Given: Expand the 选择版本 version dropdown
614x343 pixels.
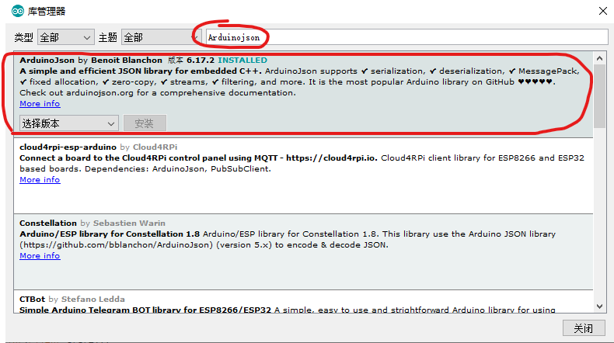Looking at the screenshot, I should [69, 123].
